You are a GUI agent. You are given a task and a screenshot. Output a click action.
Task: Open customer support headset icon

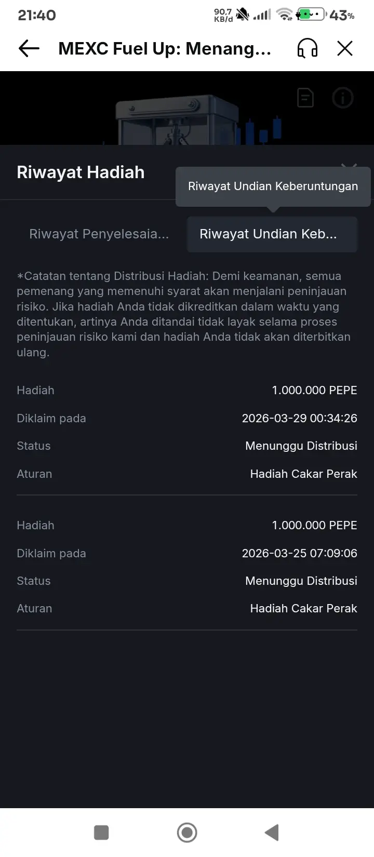[x=307, y=49]
